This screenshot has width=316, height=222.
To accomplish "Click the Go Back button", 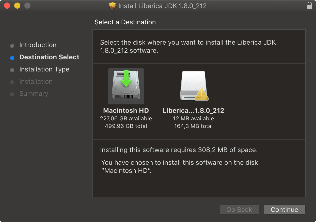I will tap(239, 210).
